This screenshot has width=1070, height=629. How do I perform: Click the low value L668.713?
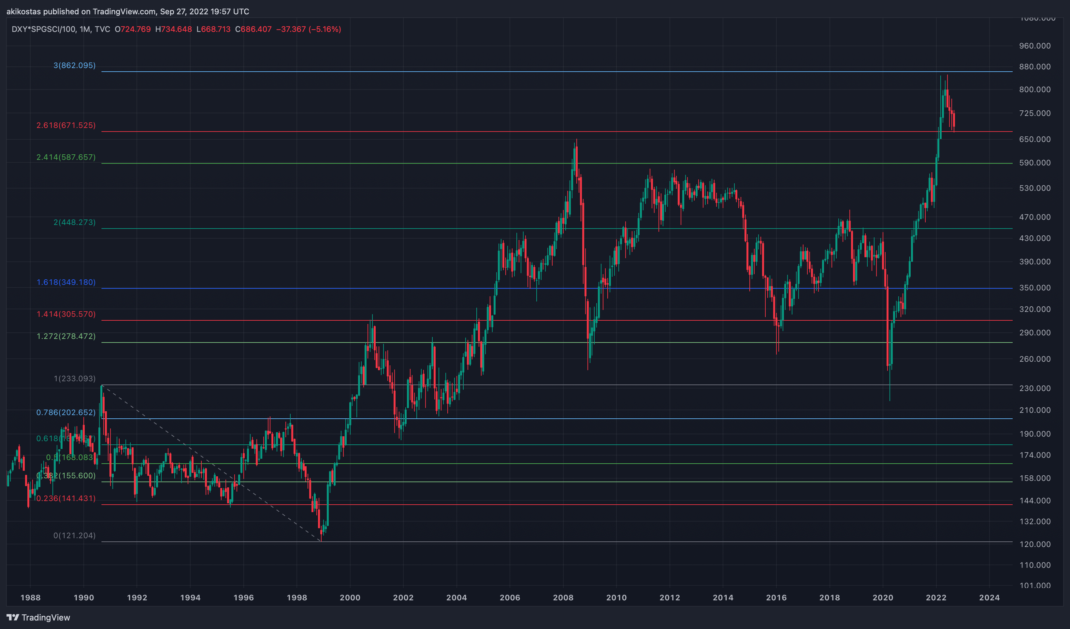pyautogui.click(x=213, y=29)
